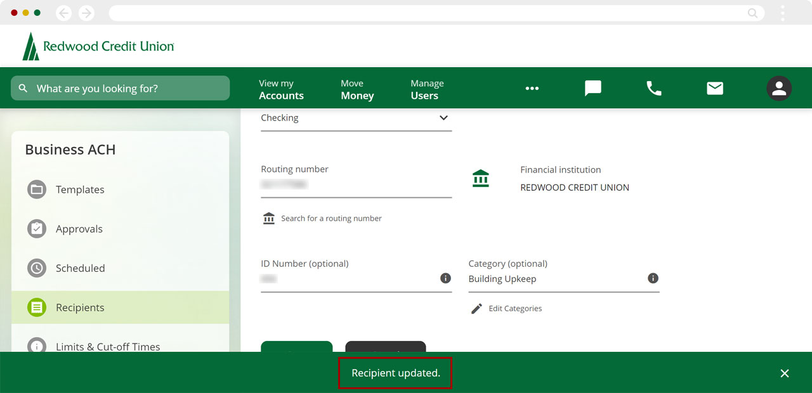Dismiss the Recipient updated notification

point(785,373)
